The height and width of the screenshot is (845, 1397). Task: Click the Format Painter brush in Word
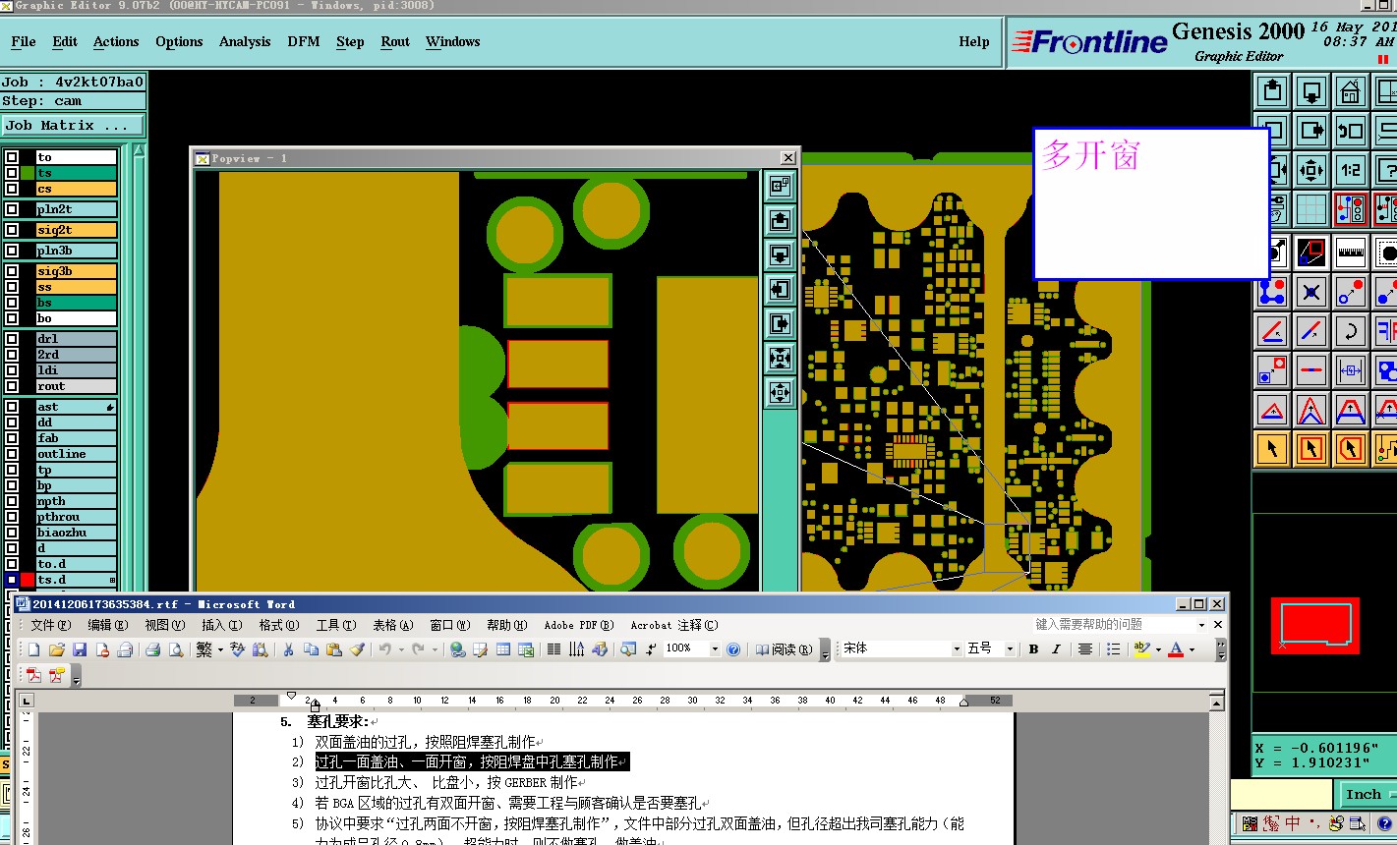358,649
